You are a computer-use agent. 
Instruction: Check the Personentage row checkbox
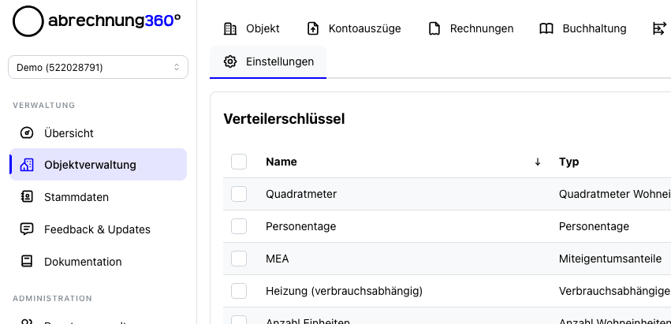pyautogui.click(x=239, y=226)
